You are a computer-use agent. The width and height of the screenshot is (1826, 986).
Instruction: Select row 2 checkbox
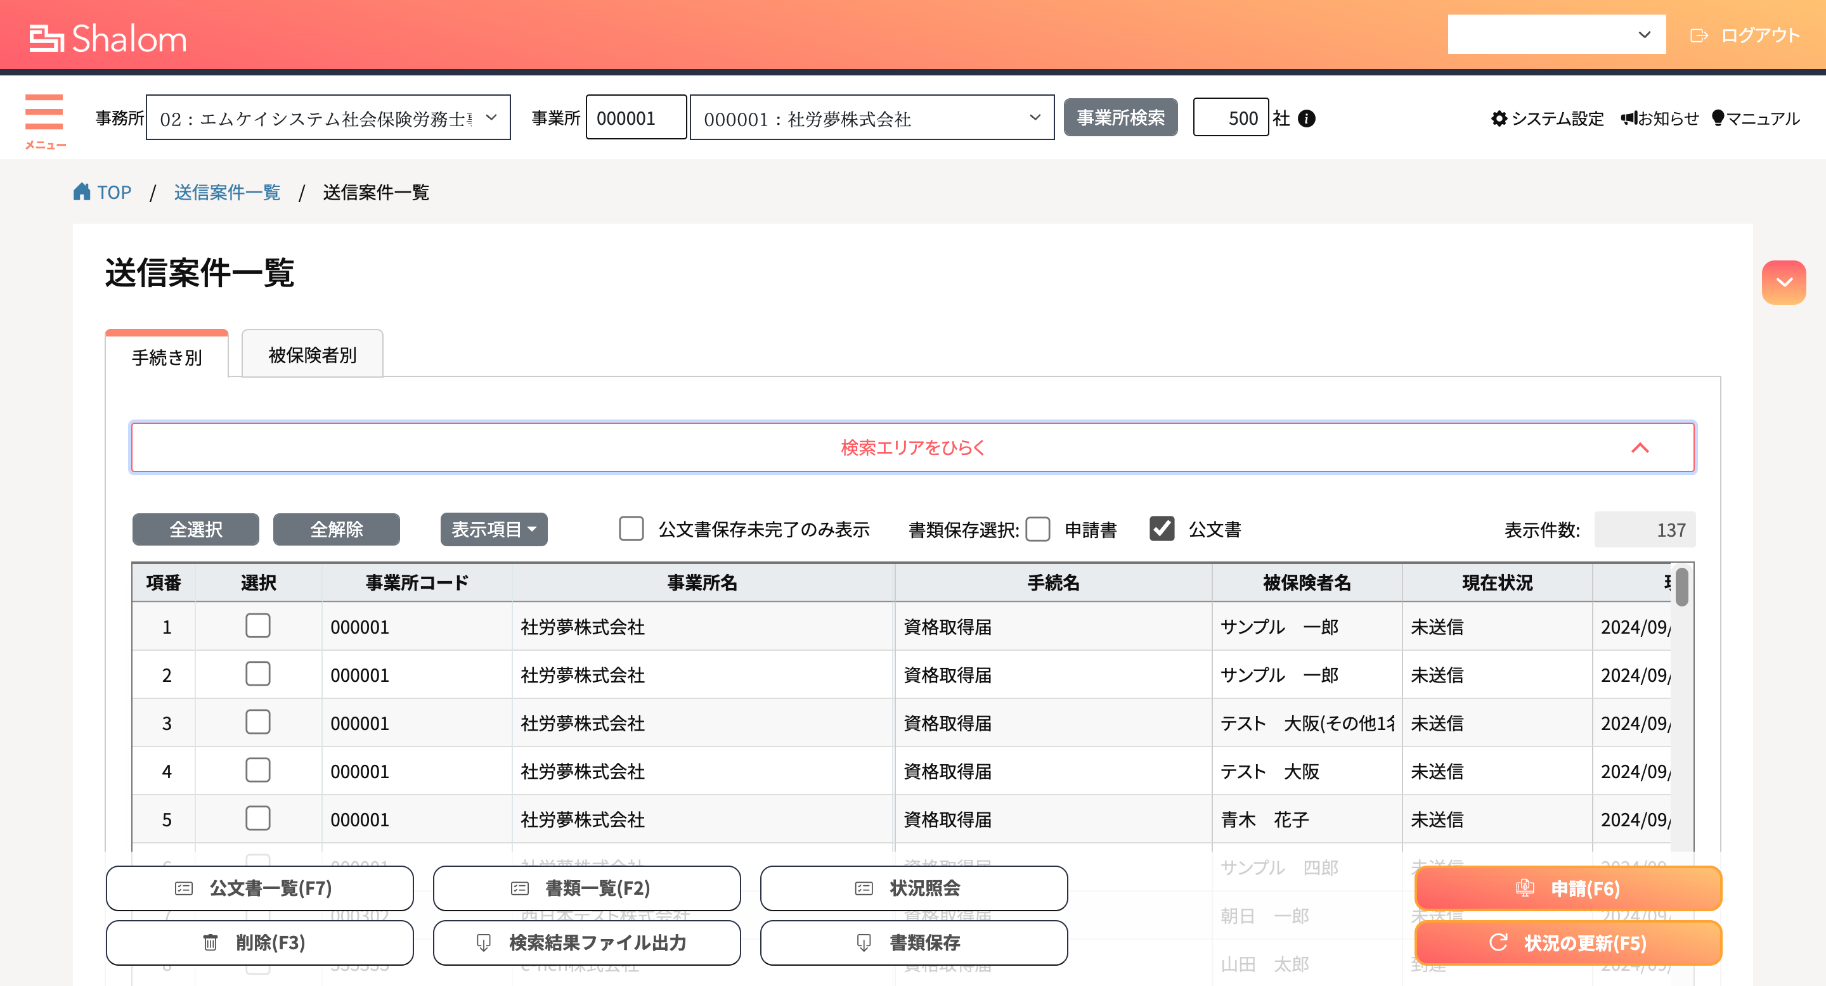coord(257,674)
